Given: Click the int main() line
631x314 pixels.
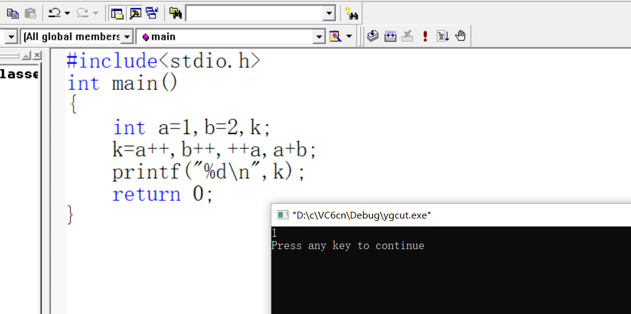Looking at the screenshot, I should [x=122, y=84].
